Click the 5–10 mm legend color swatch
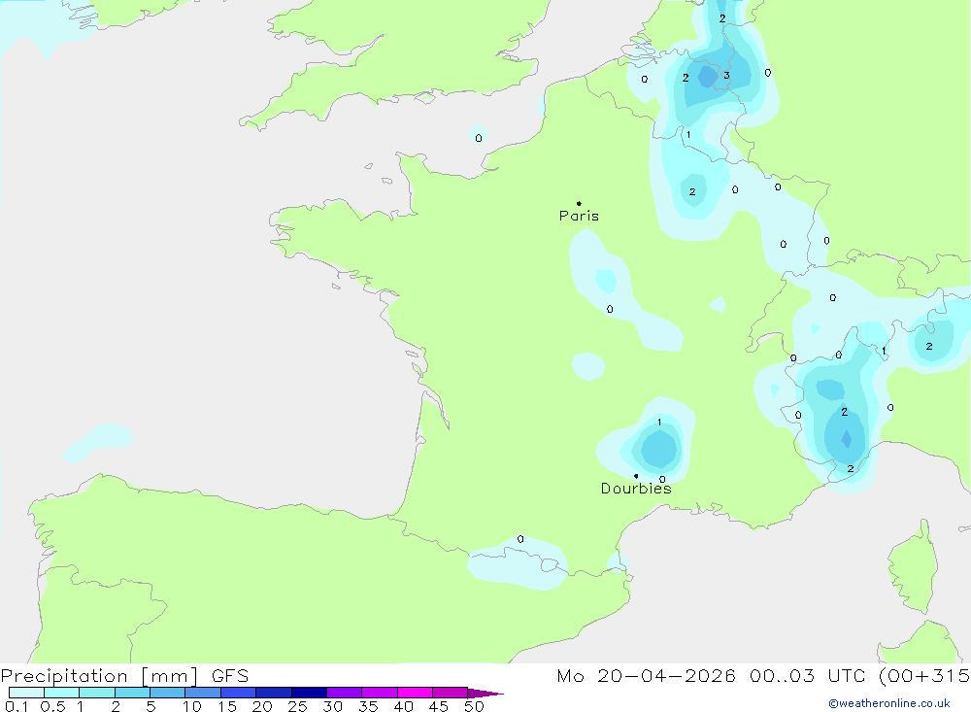971x712 pixels. (x=168, y=693)
